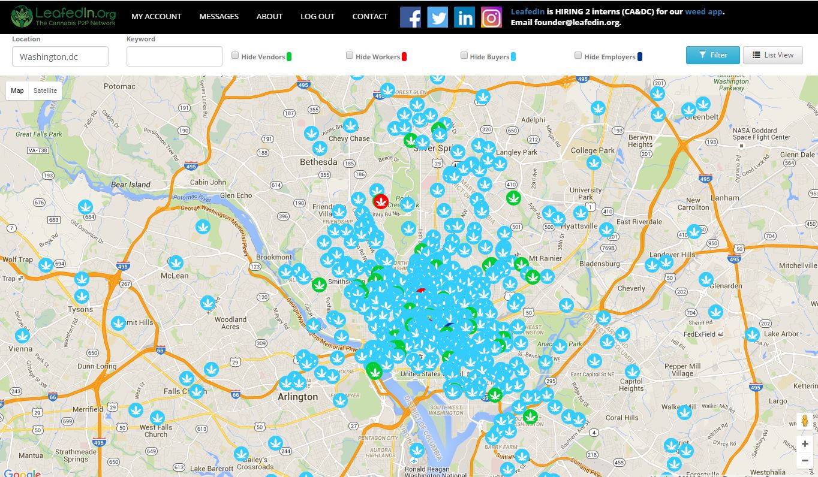Switch to List View
The image size is (818, 477).
(x=773, y=55)
